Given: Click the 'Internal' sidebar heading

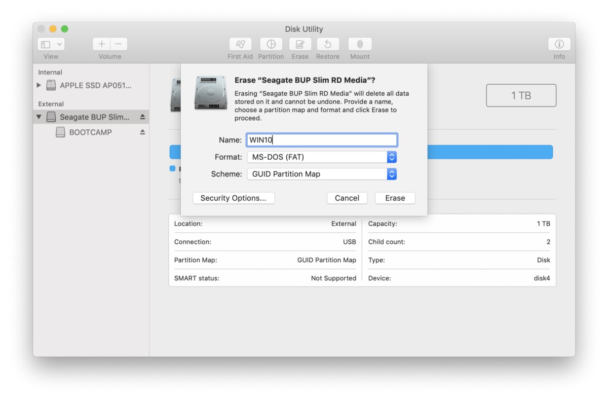Looking at the screenshot, I should tap(50, 72).
